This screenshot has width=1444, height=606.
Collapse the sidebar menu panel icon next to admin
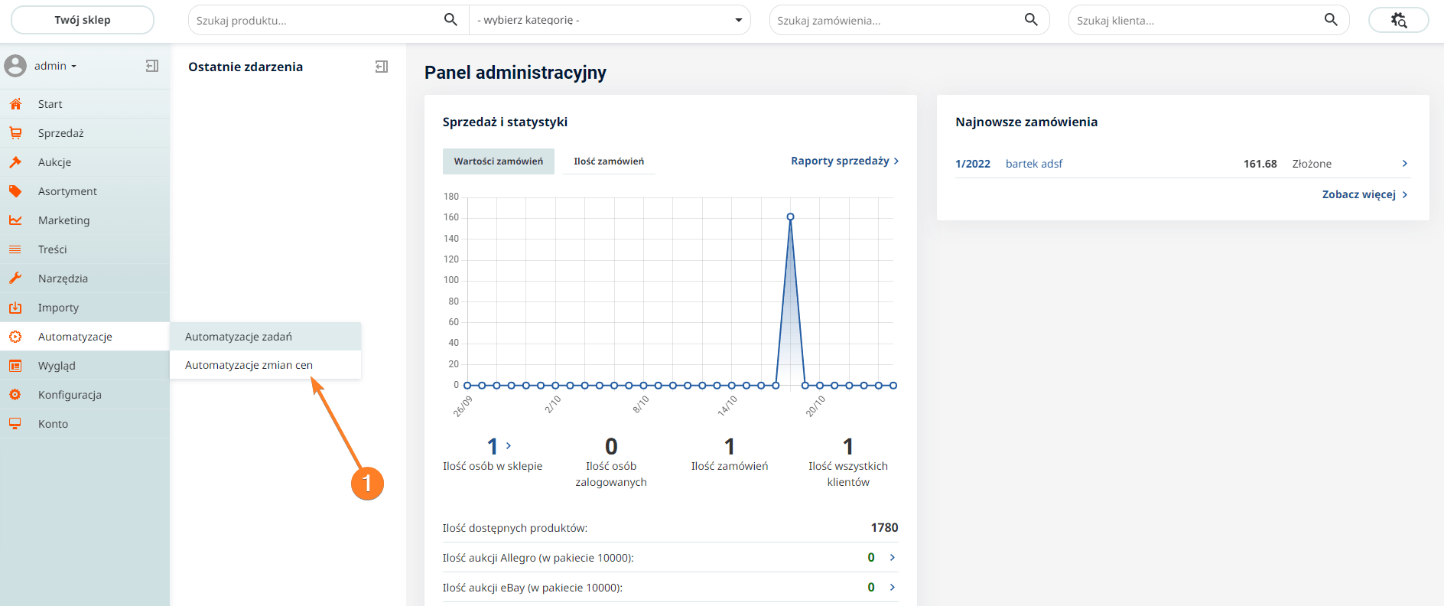(x=152, y=66)
